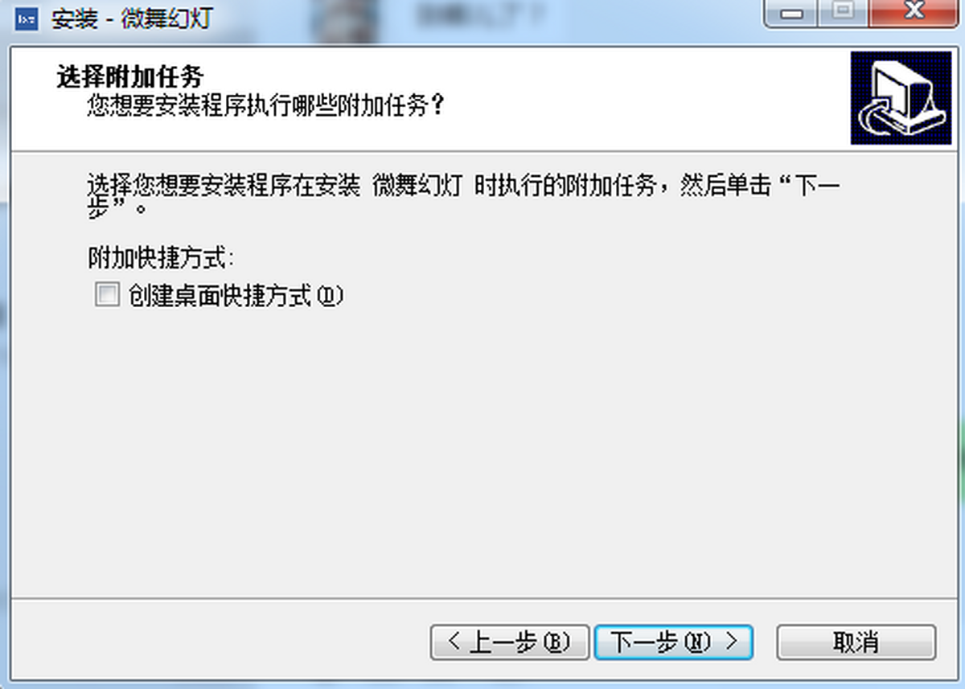Image resolution: width=965 pixels, height=689 pixels.
Task: Click the 您想要安装程序执行哪些附加任务? subtitle
Action: [x=265, y=105]
